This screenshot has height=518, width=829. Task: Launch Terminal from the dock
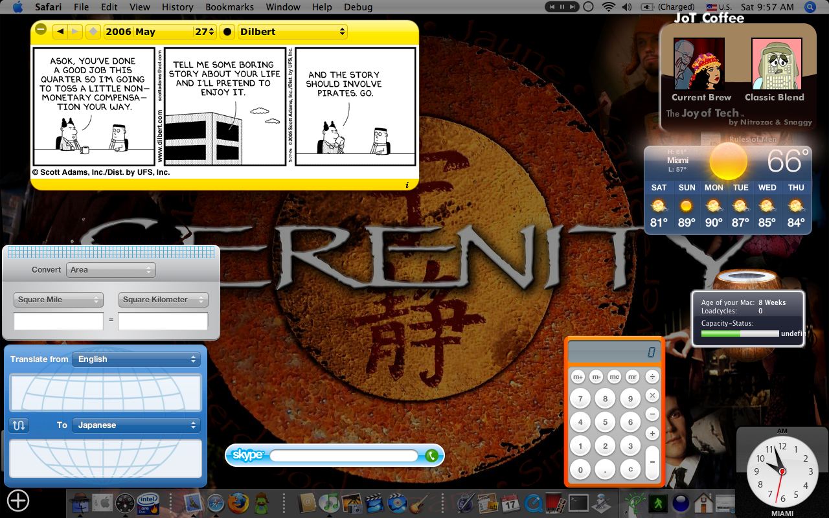point(578,503)
